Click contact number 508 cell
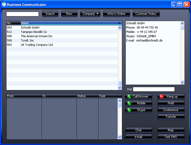Screen dimensions: 191x145 pyautogui.click(x=9, y=40)
